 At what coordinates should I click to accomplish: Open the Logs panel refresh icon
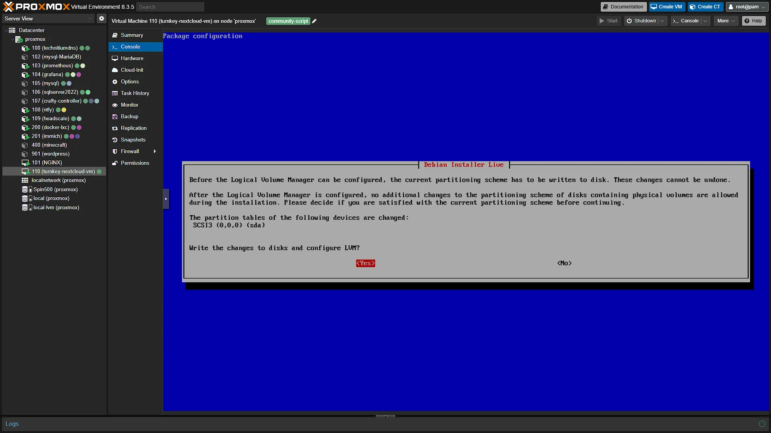tap(762, 424)
